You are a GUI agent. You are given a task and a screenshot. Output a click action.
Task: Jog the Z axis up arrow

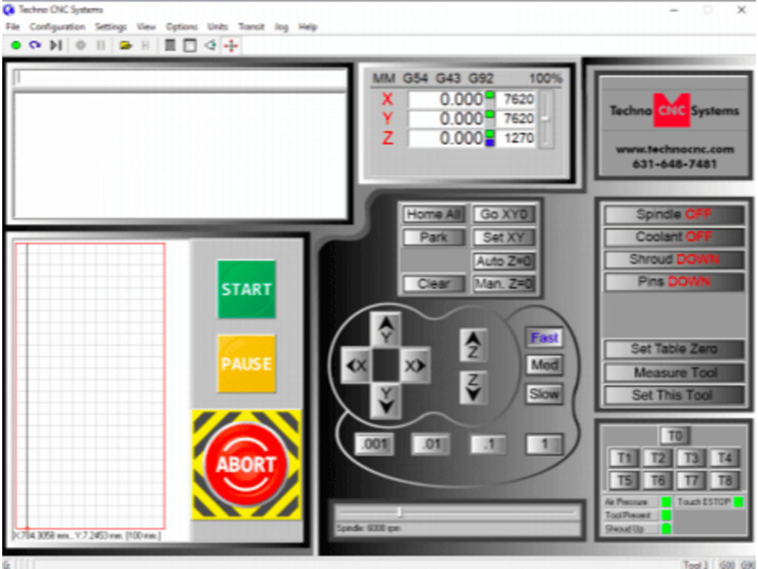473,345
